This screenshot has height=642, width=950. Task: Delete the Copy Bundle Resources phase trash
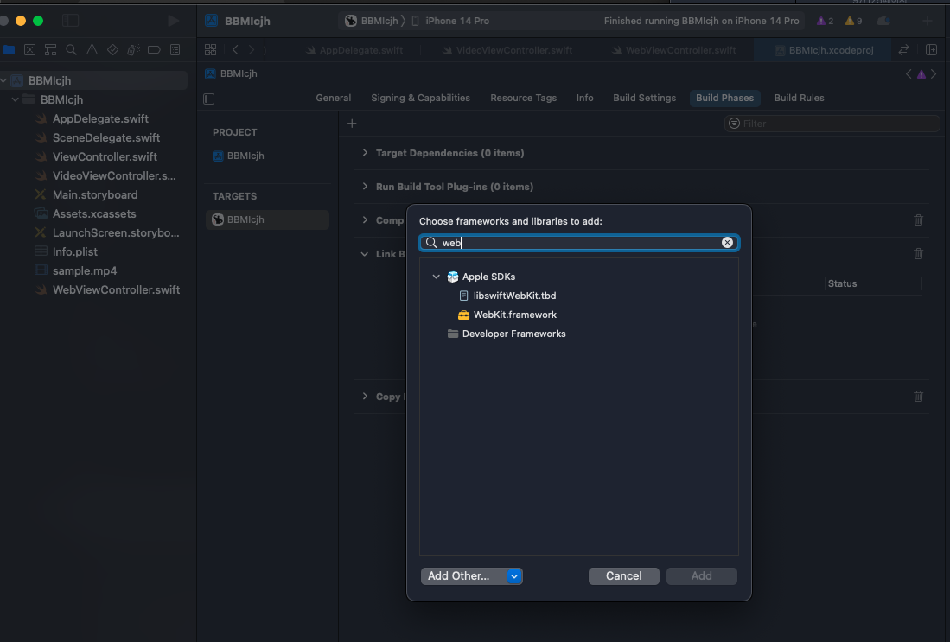pos(919,396)
